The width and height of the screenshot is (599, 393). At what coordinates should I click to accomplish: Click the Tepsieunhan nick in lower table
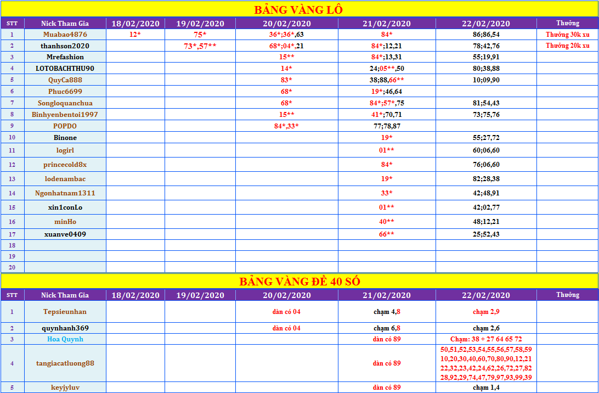pos(65,312)
